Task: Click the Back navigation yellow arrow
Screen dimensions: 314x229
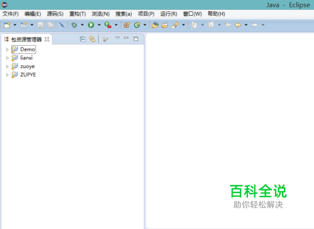Action: point(238,25)
